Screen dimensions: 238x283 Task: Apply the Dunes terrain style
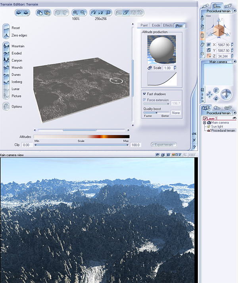(x=6, y=75)
